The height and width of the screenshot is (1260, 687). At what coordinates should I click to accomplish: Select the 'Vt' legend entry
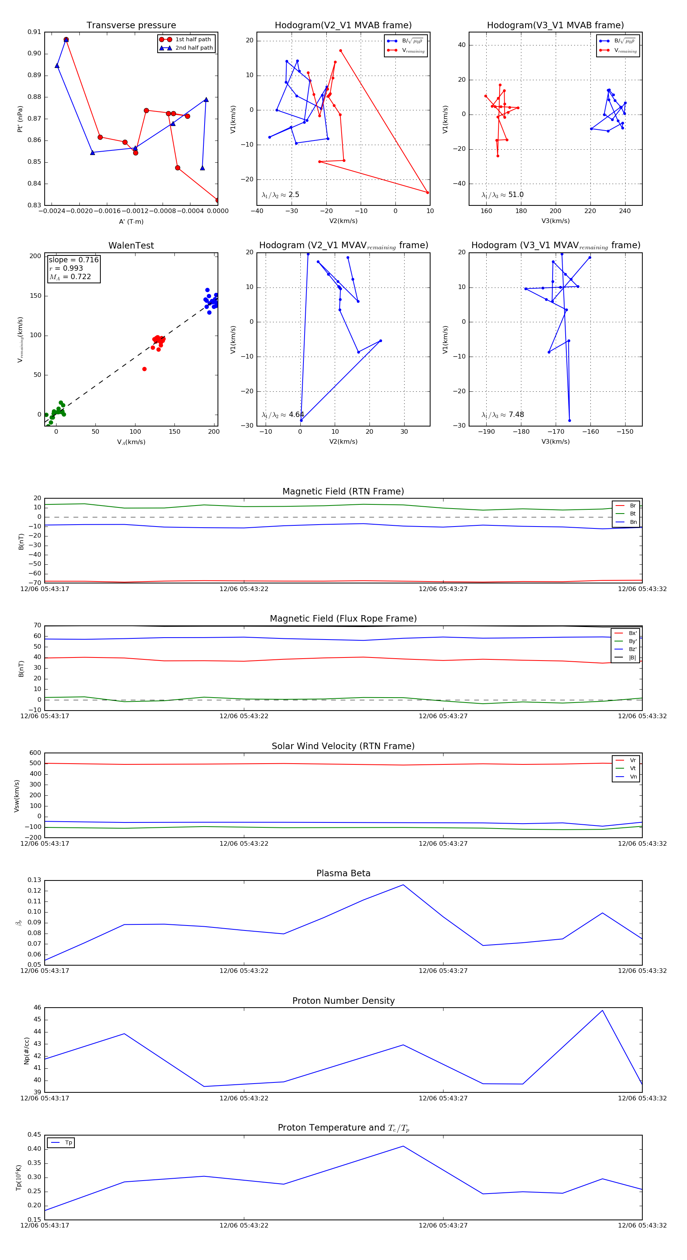point(626,769)
